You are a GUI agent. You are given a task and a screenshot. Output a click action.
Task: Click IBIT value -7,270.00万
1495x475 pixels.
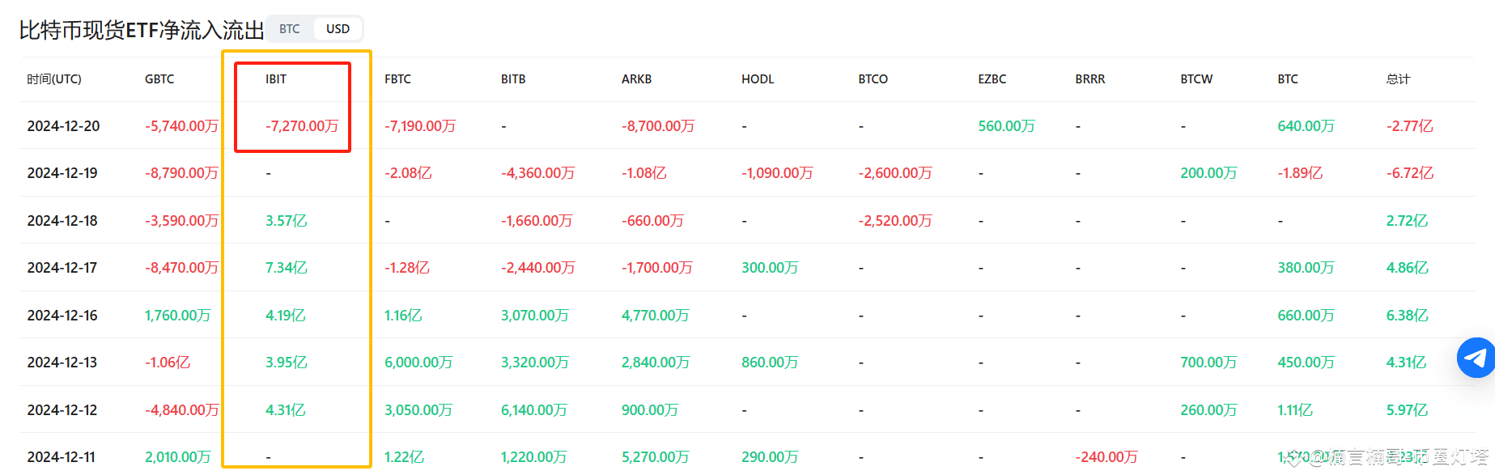coord(302,126)
